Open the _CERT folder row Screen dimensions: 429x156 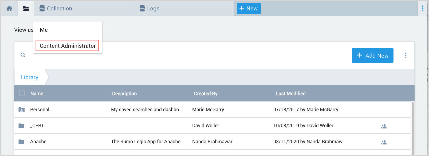coord(37,126)
